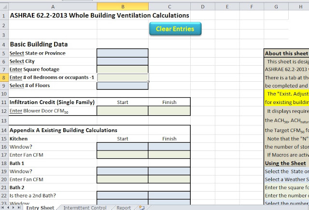Click the Kitchen label cell
Image resolution: width=309 pixels, height=210 pixels.
pos(18,139)
